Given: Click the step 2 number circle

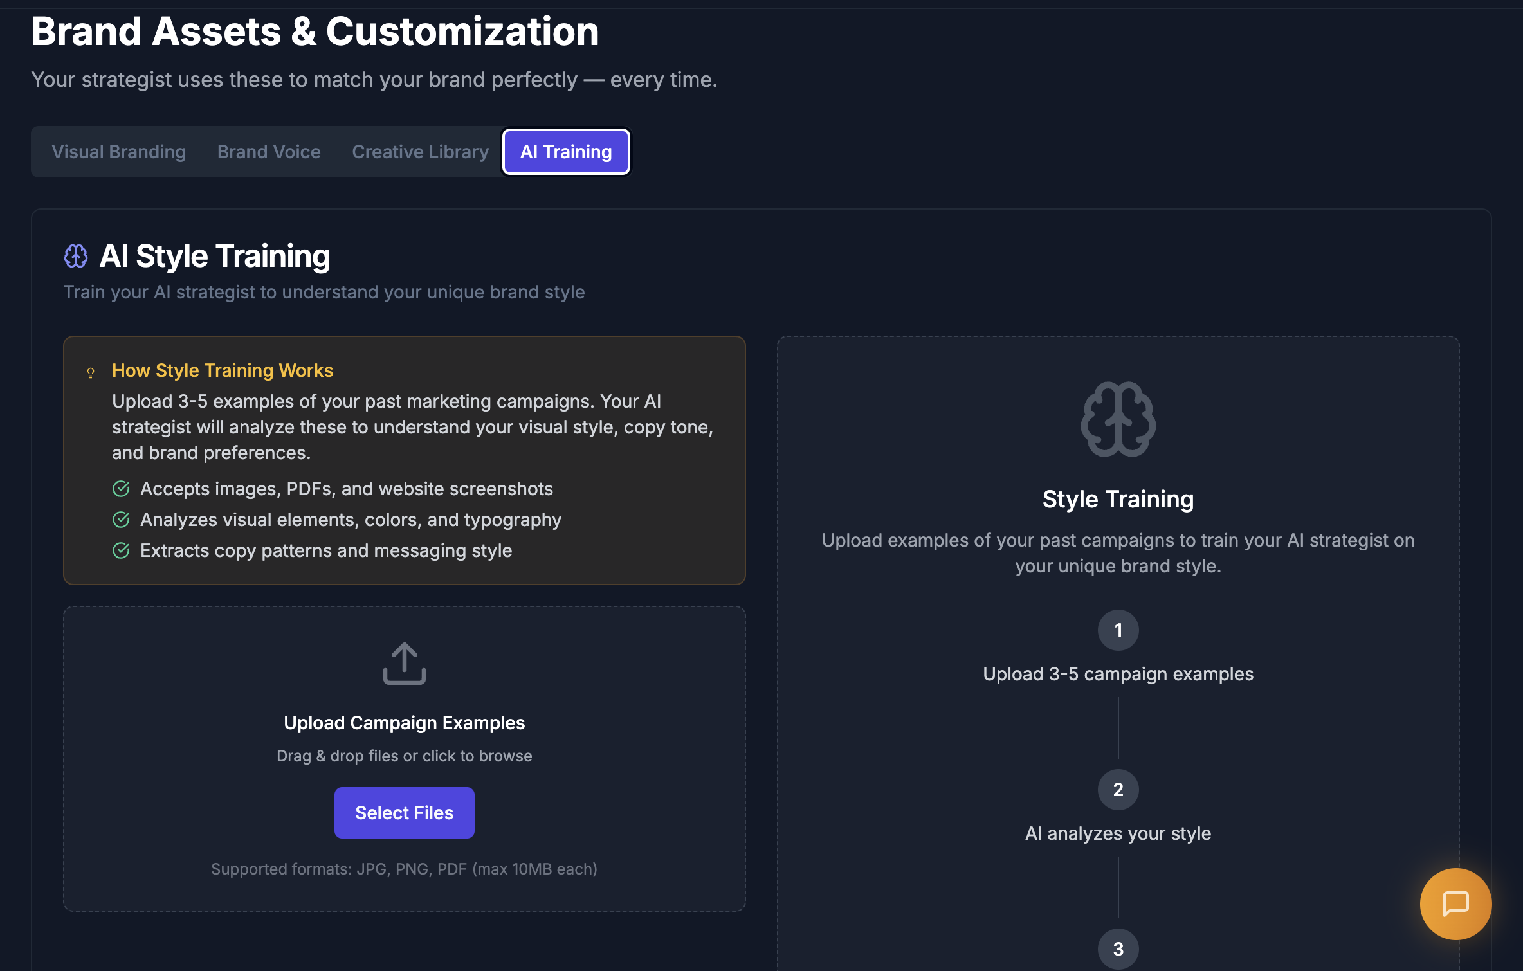Looking at the screenshot, I should coord(1118,790).
